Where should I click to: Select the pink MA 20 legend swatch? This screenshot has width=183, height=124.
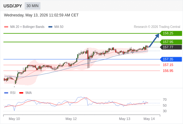coord(6,27)
